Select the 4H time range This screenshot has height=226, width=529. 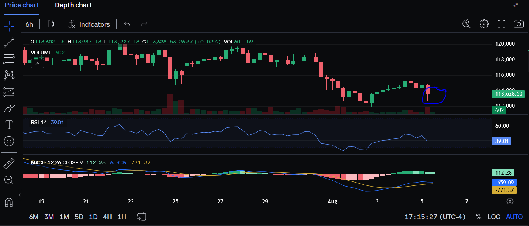pyautogui.click(x=107, y=217)
